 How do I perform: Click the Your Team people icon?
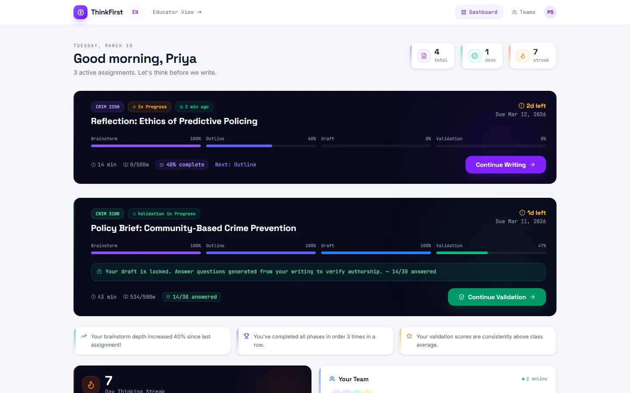click(x=332, y=379)
